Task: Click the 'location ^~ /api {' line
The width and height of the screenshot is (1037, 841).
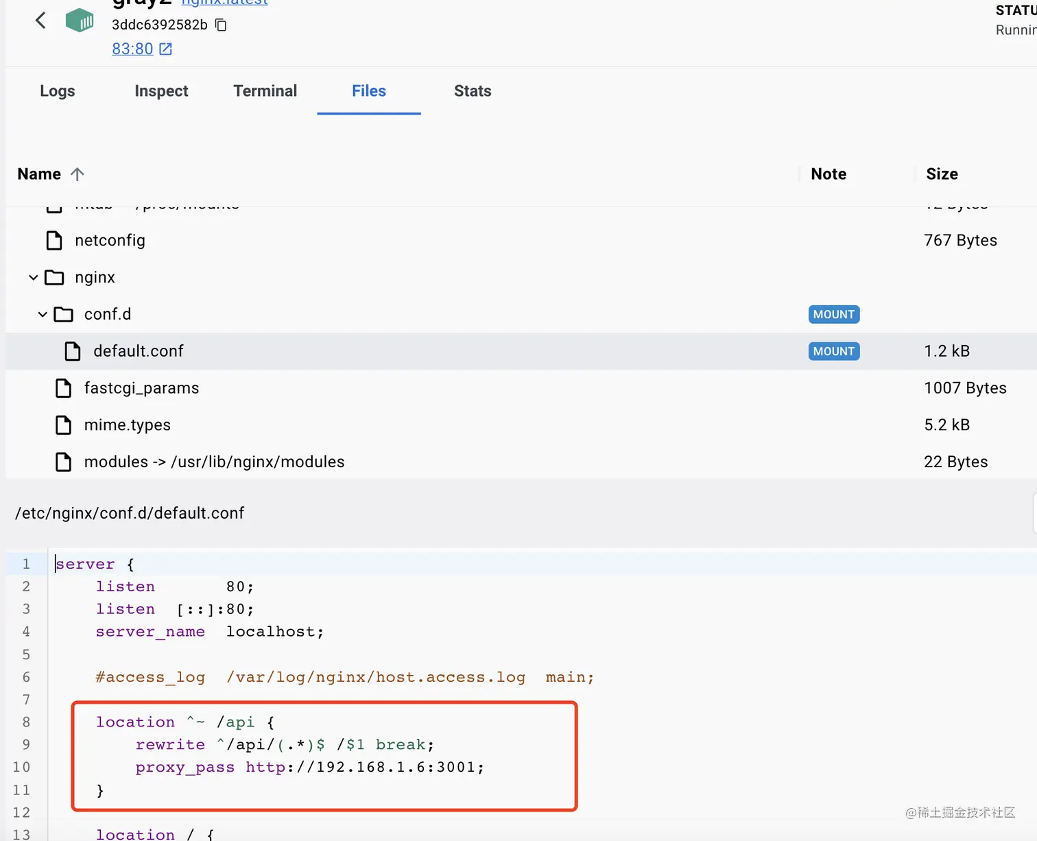Action: coord(185,722)
